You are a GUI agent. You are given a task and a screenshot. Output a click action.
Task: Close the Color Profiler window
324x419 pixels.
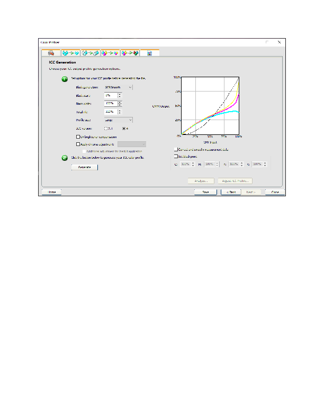click(x=279, y=42)
